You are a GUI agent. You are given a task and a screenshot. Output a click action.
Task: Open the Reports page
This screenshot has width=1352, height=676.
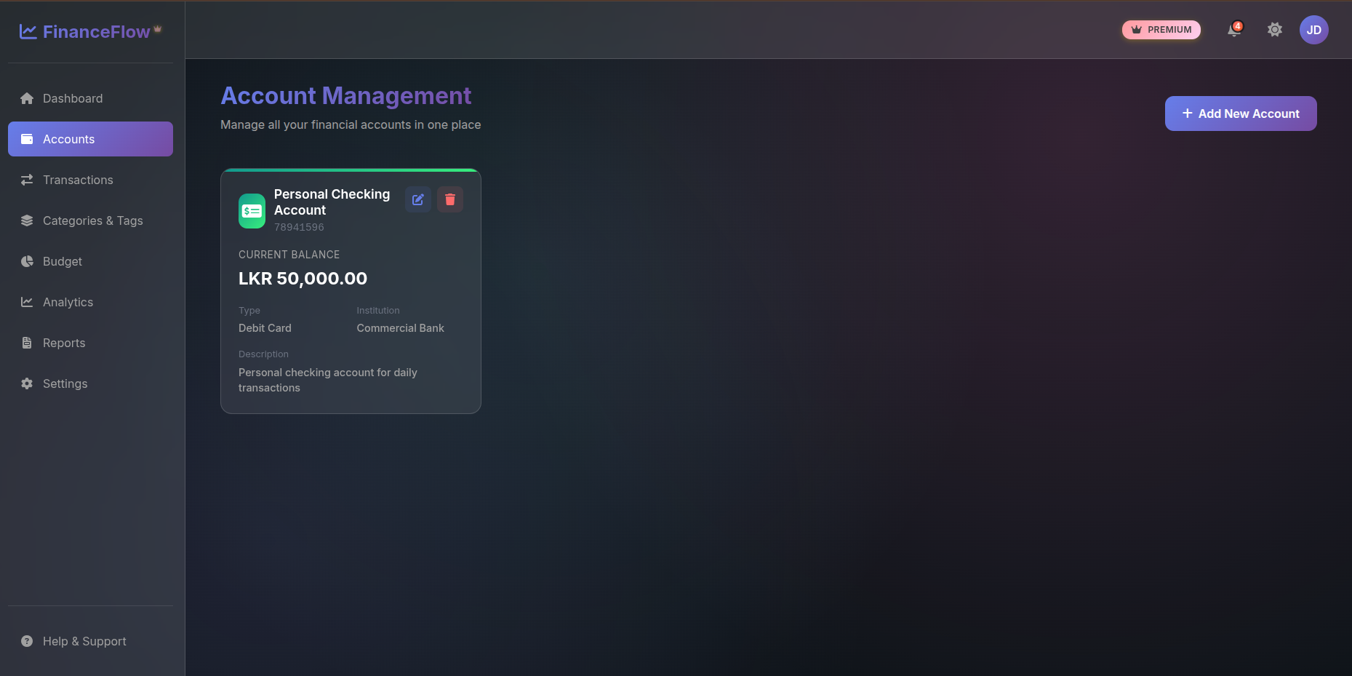[64, 343]
